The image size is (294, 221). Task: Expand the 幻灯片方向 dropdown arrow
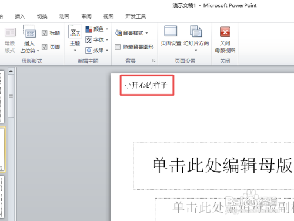point(196,51)
